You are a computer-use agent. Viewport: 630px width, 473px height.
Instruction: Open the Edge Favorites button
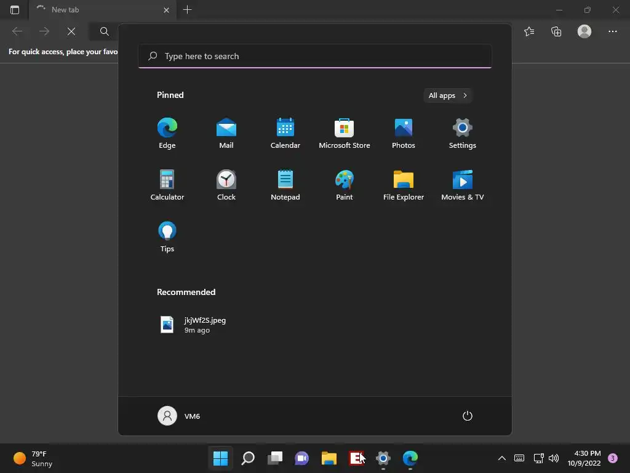pyautogui.click(x=529, y=31)
